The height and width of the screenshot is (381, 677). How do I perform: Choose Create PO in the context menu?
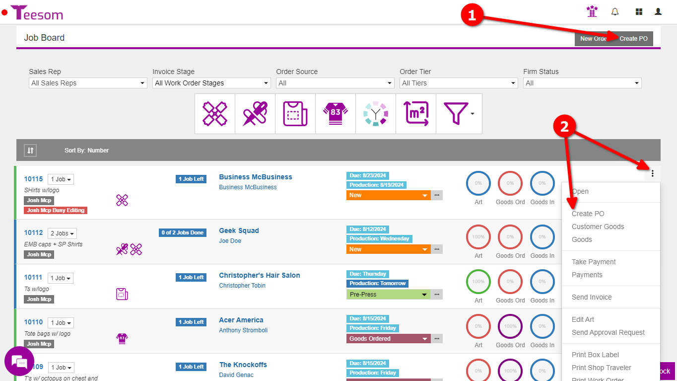click(x=588, y=214)
